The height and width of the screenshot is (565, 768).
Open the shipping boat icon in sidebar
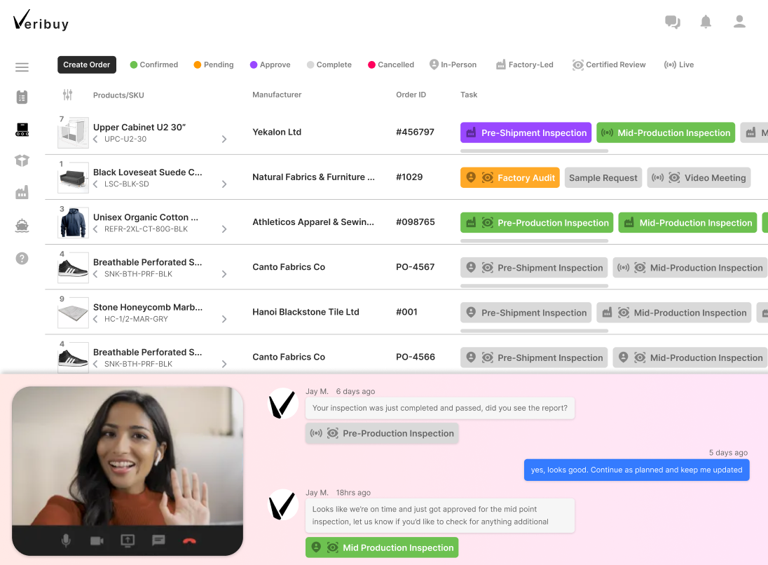pyautogui.click(x=22, y=226)
